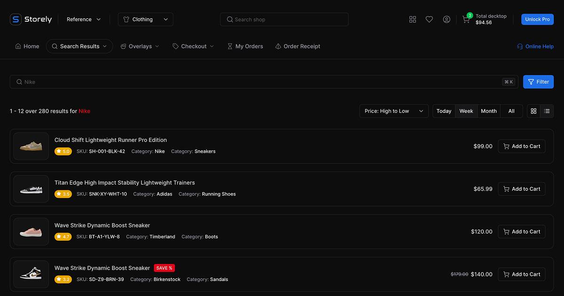This screenshot has height=296, width=564.
Task: Switch to list view layout
Action: pos(547,111)
